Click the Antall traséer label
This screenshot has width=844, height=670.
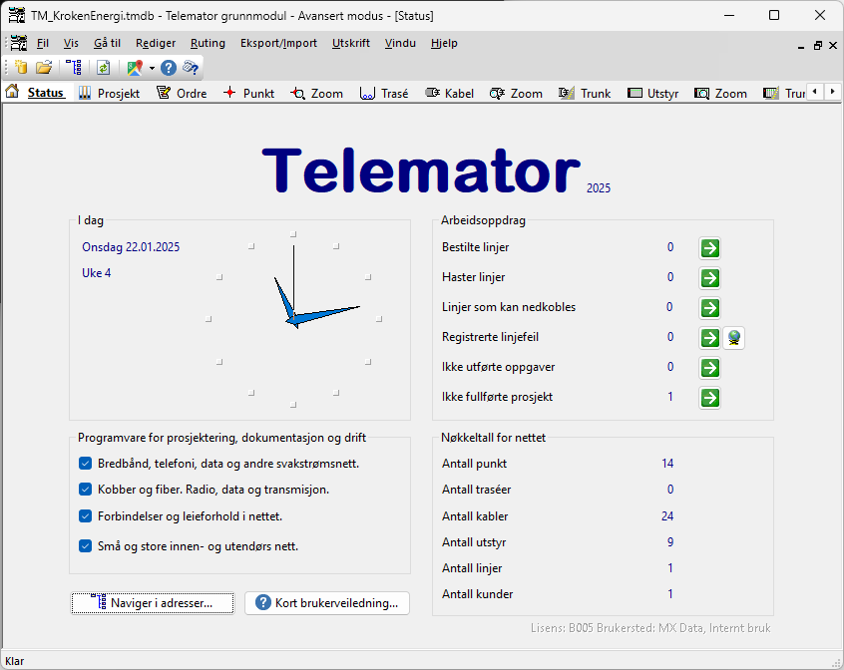(476, 490)
